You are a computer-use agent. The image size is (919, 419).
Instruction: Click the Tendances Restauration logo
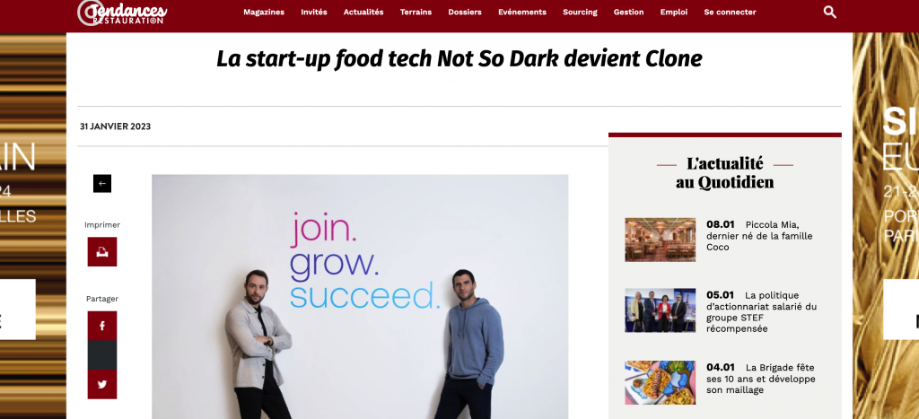point(122,13)
